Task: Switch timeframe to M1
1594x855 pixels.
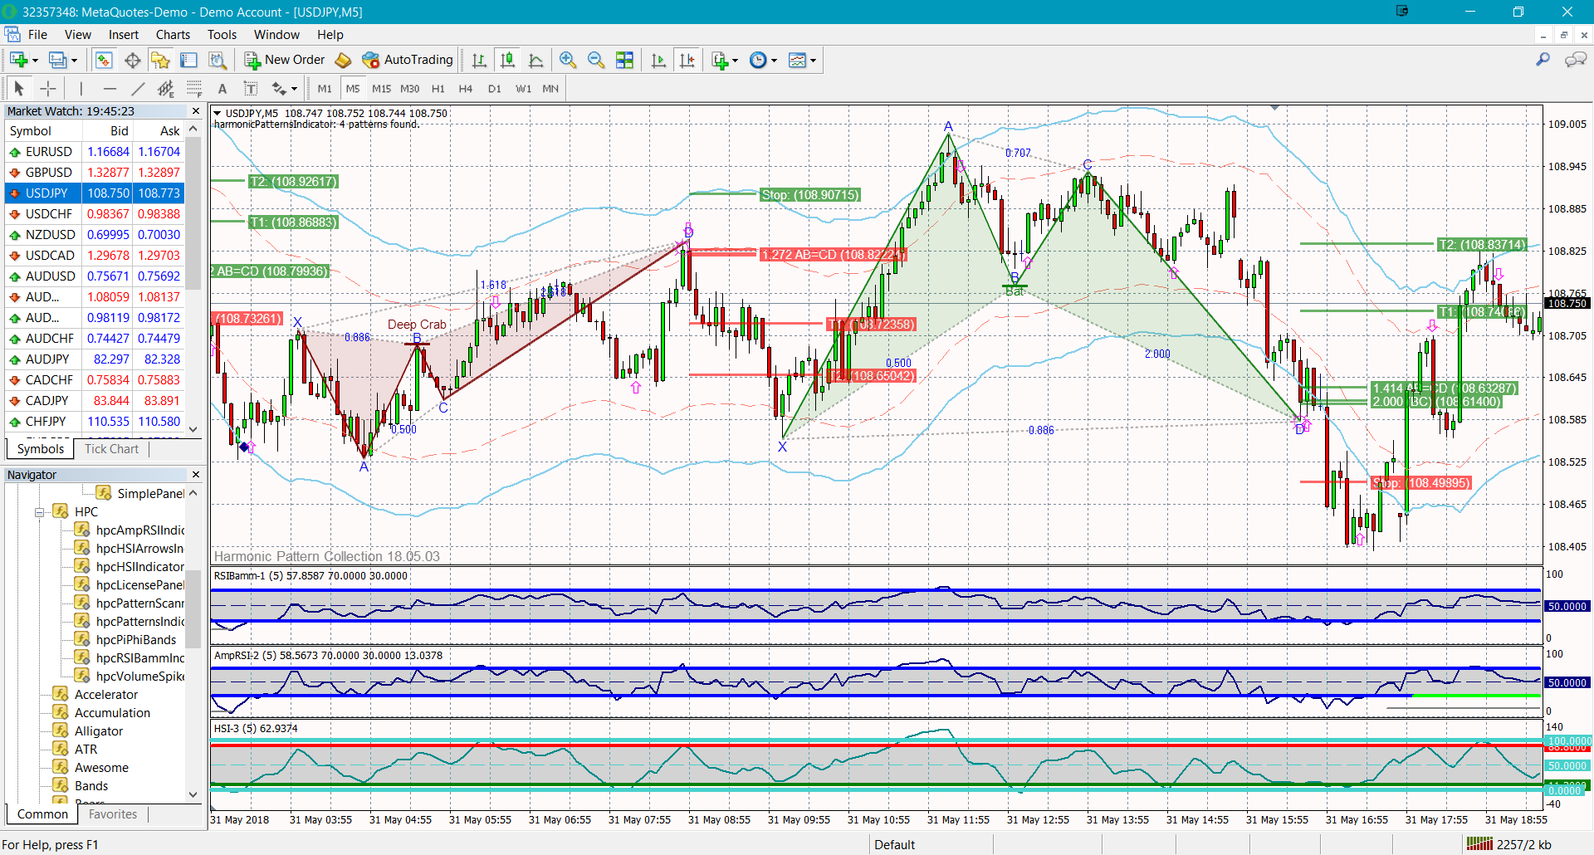Action: point(325,88)
